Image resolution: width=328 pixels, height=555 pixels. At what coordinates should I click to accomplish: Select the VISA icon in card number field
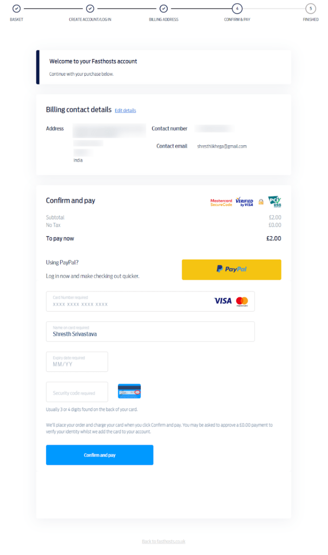point(223,301)
